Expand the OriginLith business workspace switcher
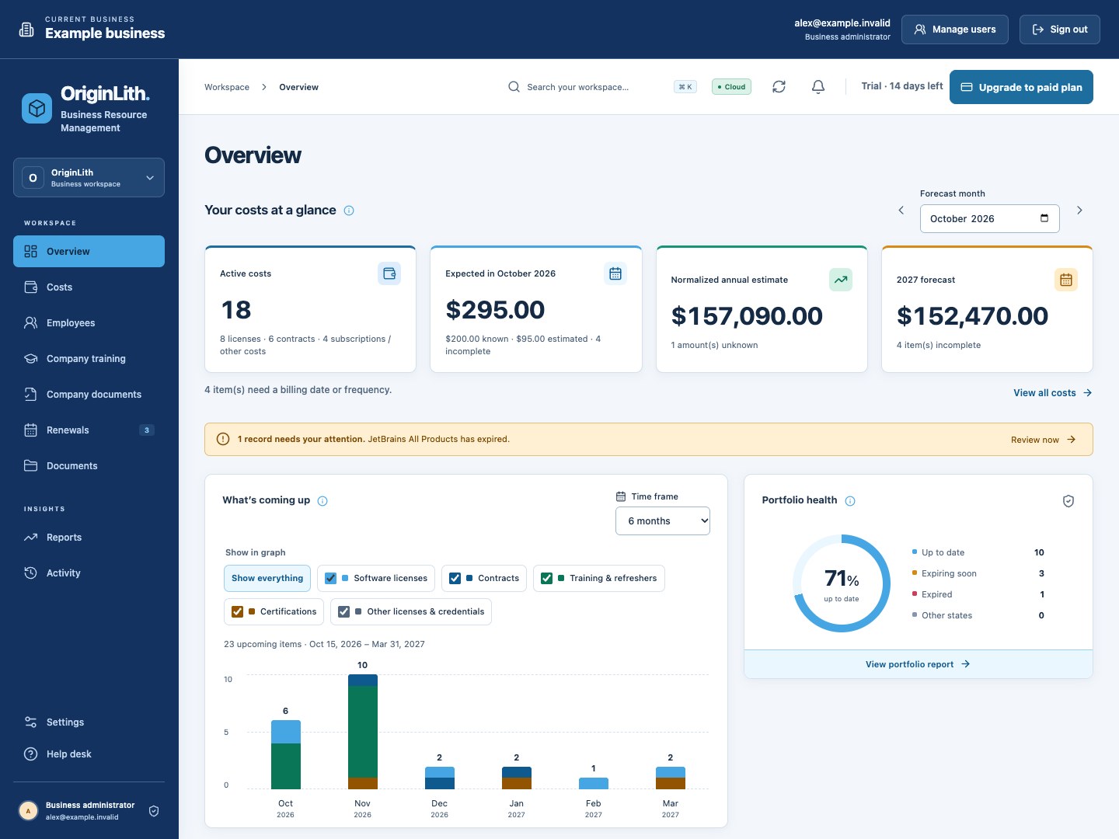This screenshot has width=1119, height=839. click(x=89, y=178)
